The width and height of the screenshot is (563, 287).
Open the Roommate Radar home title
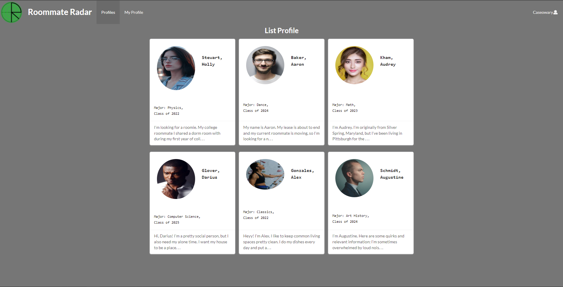(60, 12)
